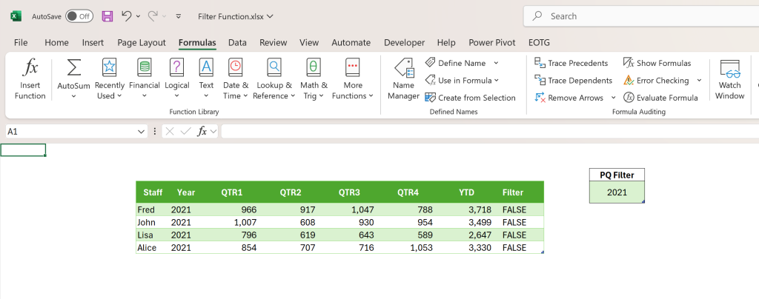This screenshot has width=759, height=299.
Task: Open the Name Manager
Action: click(403, 79)
